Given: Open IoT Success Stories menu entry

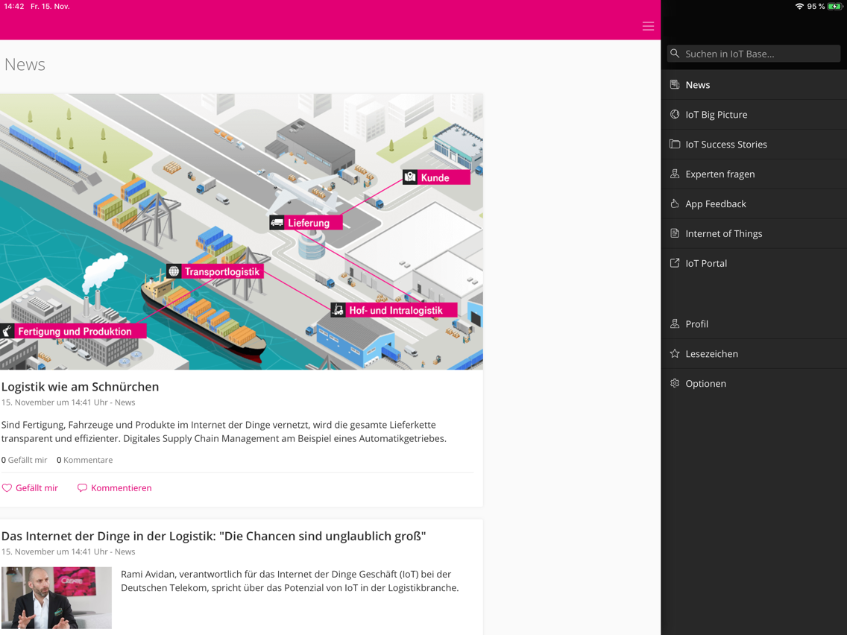Looking at the screenshot, I should 754,144.
